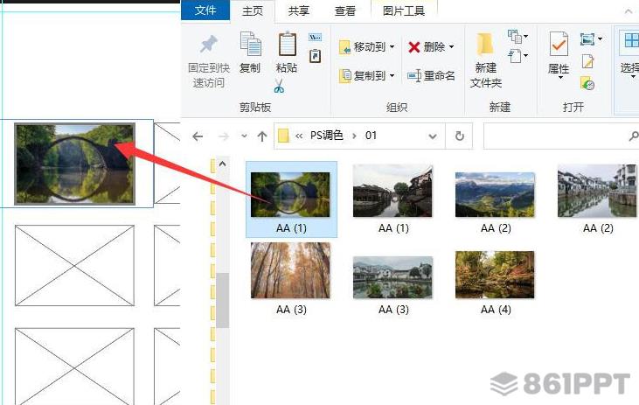The image size is (639, 405).
Task: Click the 新建文件夹 folder icon
Action: 485,44
